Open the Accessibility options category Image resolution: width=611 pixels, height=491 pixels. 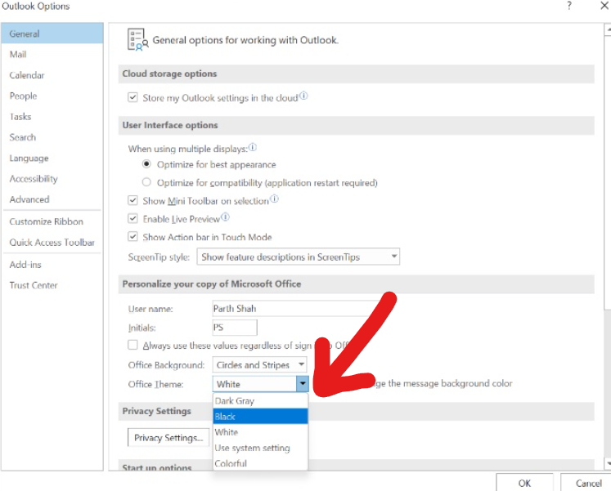[52, 179]
